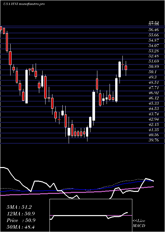Click the 48.51 price axis label
The image size is (165, 232).
pos(153,83)
